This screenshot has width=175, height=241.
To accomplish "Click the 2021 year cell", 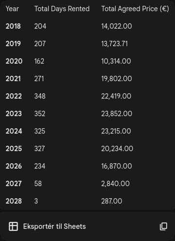I will pos(13,79).
